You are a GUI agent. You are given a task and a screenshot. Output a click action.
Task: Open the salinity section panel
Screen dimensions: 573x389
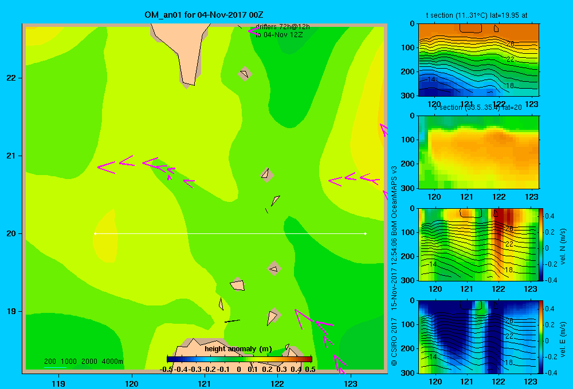point(478,152)
